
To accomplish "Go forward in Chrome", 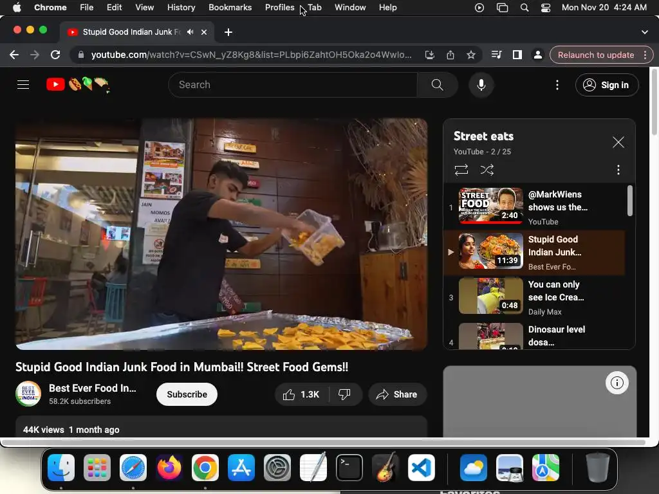I will [x=35, y=55].
